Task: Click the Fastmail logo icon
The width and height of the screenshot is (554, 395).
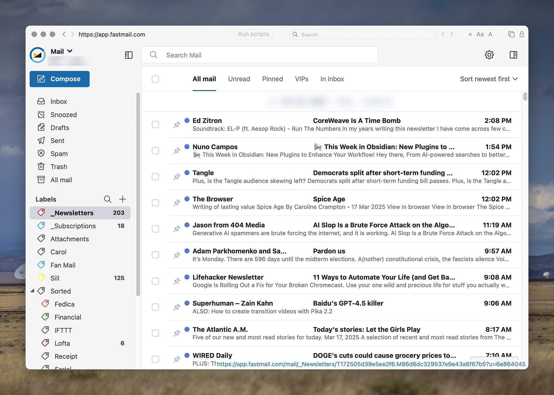Action: click(x=38, y=55)
